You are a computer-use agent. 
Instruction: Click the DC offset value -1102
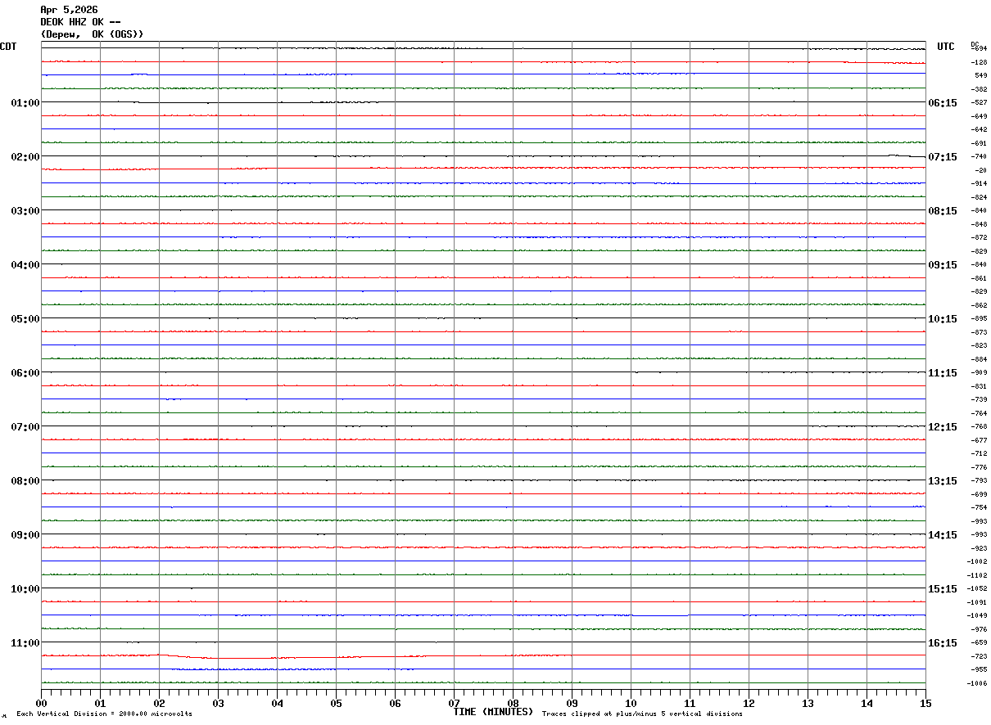[978, 575]
